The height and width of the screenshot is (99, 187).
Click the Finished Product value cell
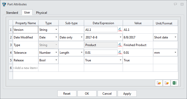pos(138,45)
